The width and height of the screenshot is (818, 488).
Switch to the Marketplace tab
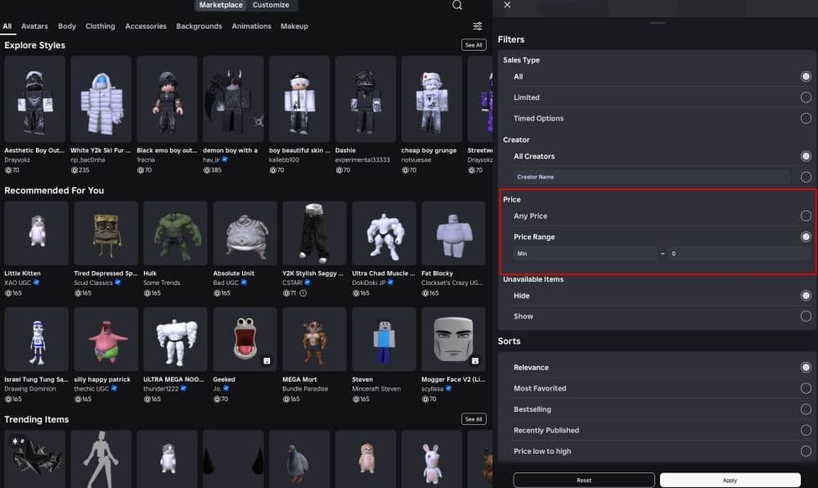pyautogui.click(x=221, y=5)
